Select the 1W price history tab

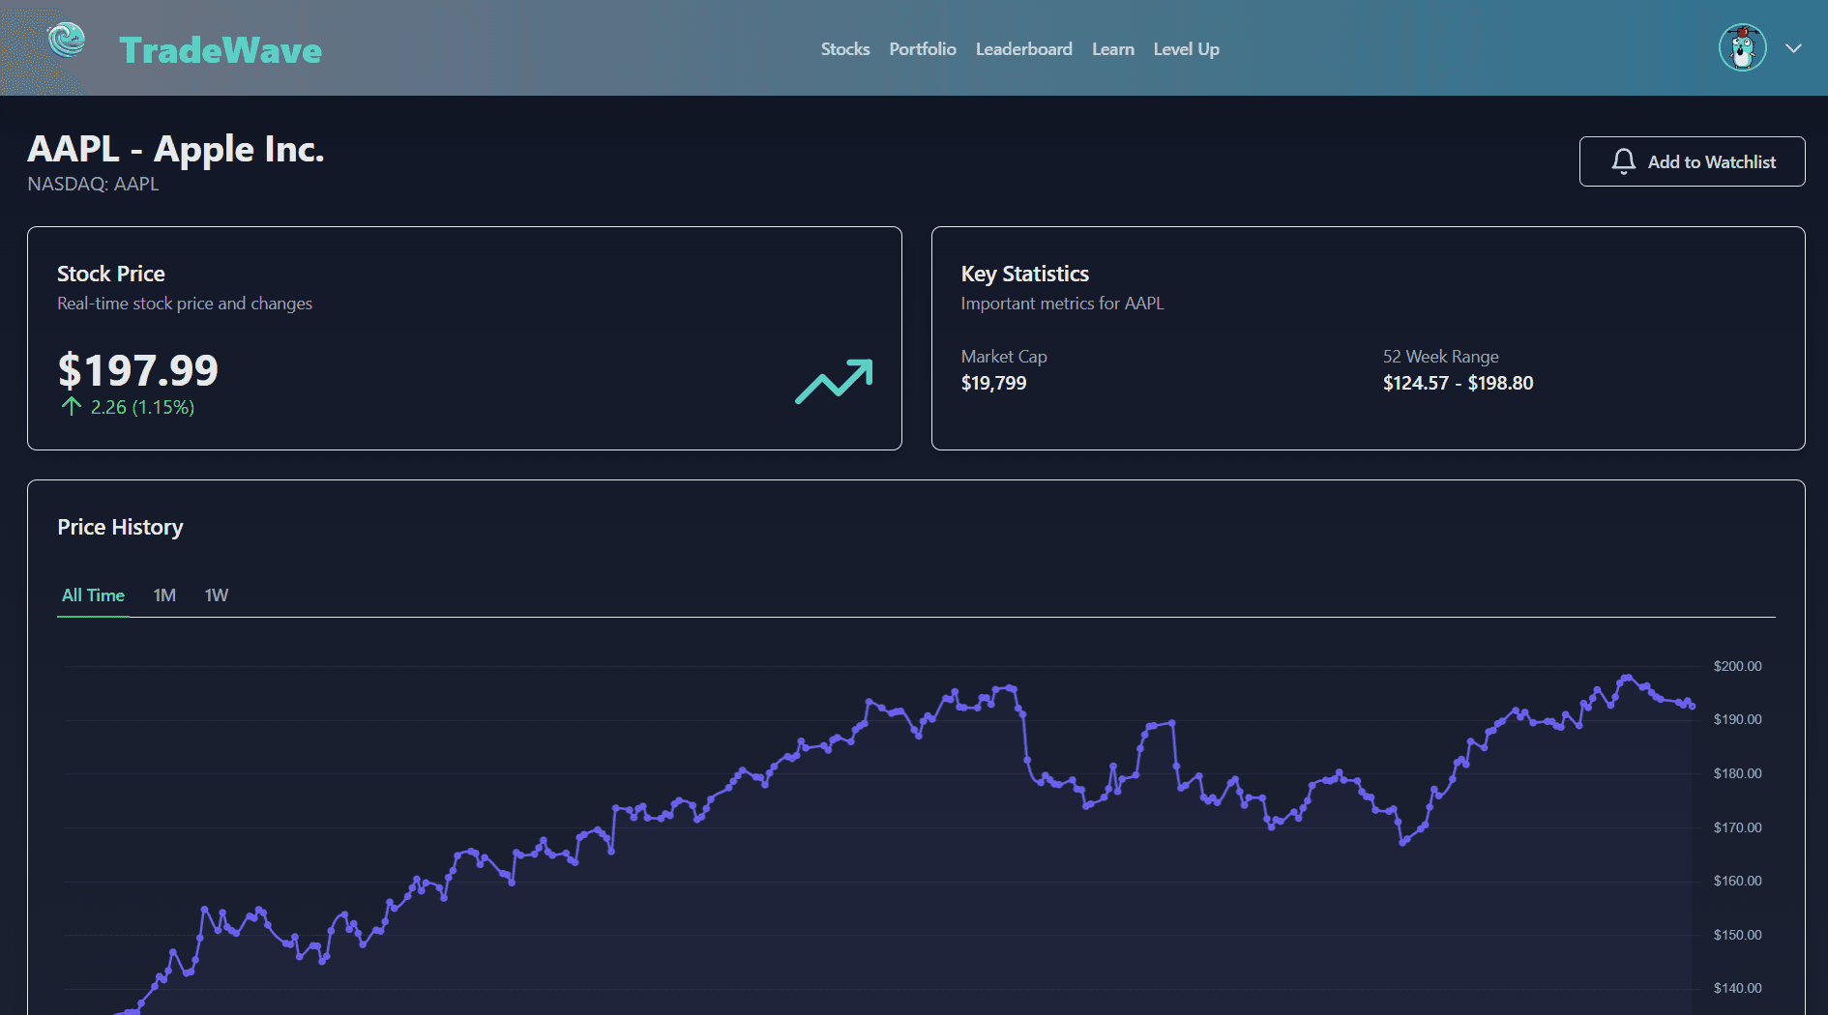point(217,594)
